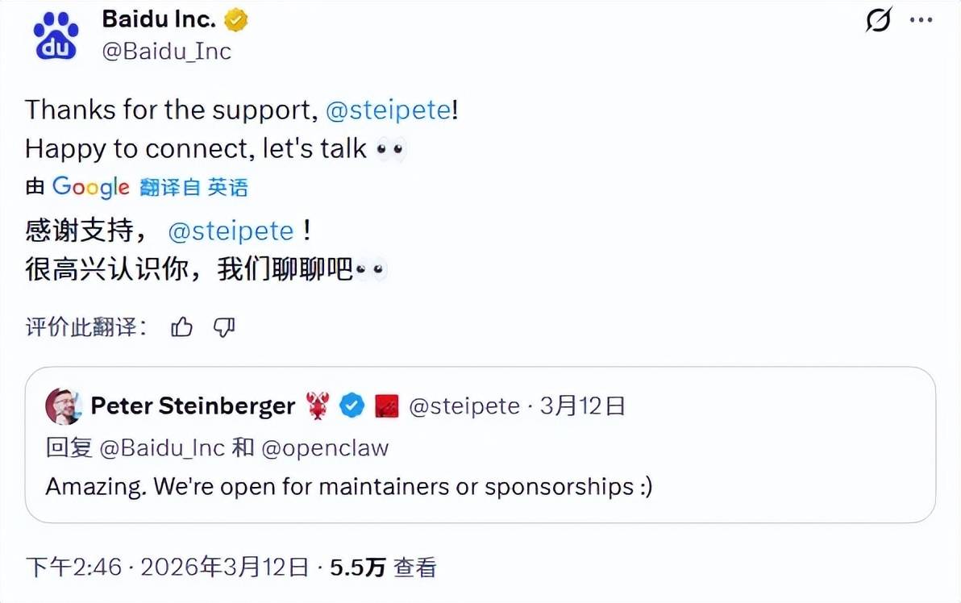Viewport: 961px width, 603px height.
Task: Click the quoted tweet's 3月12日 date
Action: [583, 405]
